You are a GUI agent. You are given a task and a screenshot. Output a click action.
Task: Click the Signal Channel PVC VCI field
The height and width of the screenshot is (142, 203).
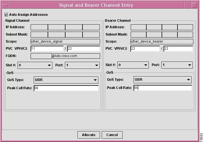[x=84, y=49]
